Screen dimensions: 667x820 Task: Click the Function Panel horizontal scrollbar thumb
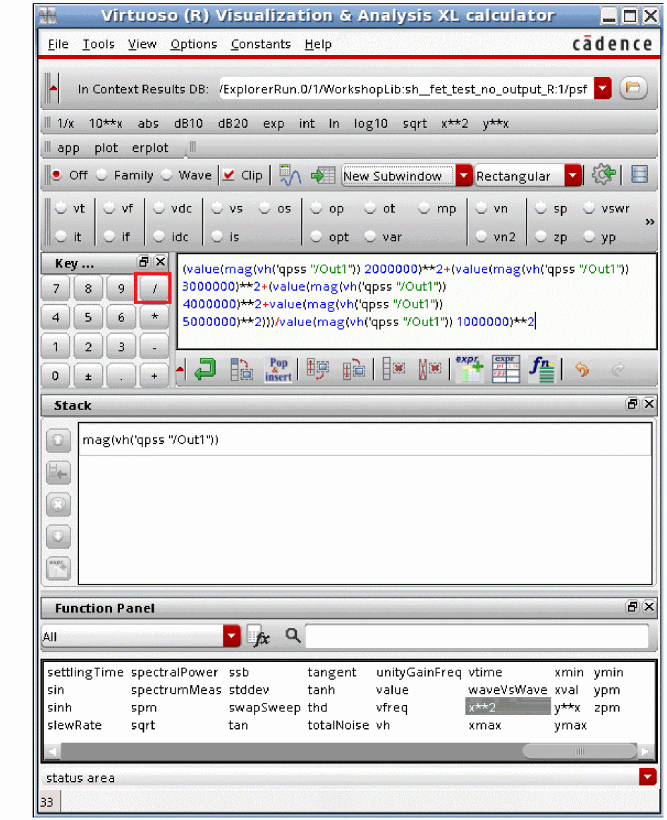coord(580,751)
